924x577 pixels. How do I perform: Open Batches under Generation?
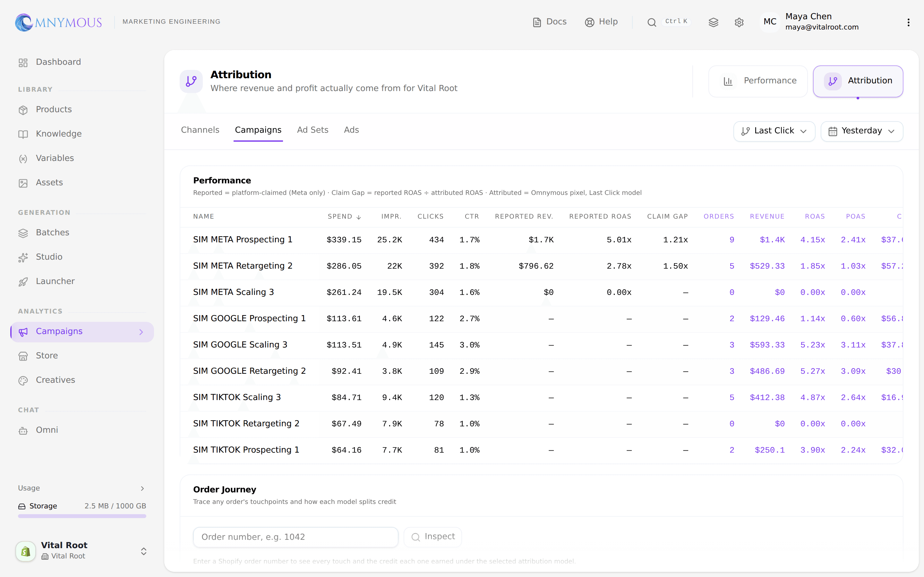pos(82,233)
